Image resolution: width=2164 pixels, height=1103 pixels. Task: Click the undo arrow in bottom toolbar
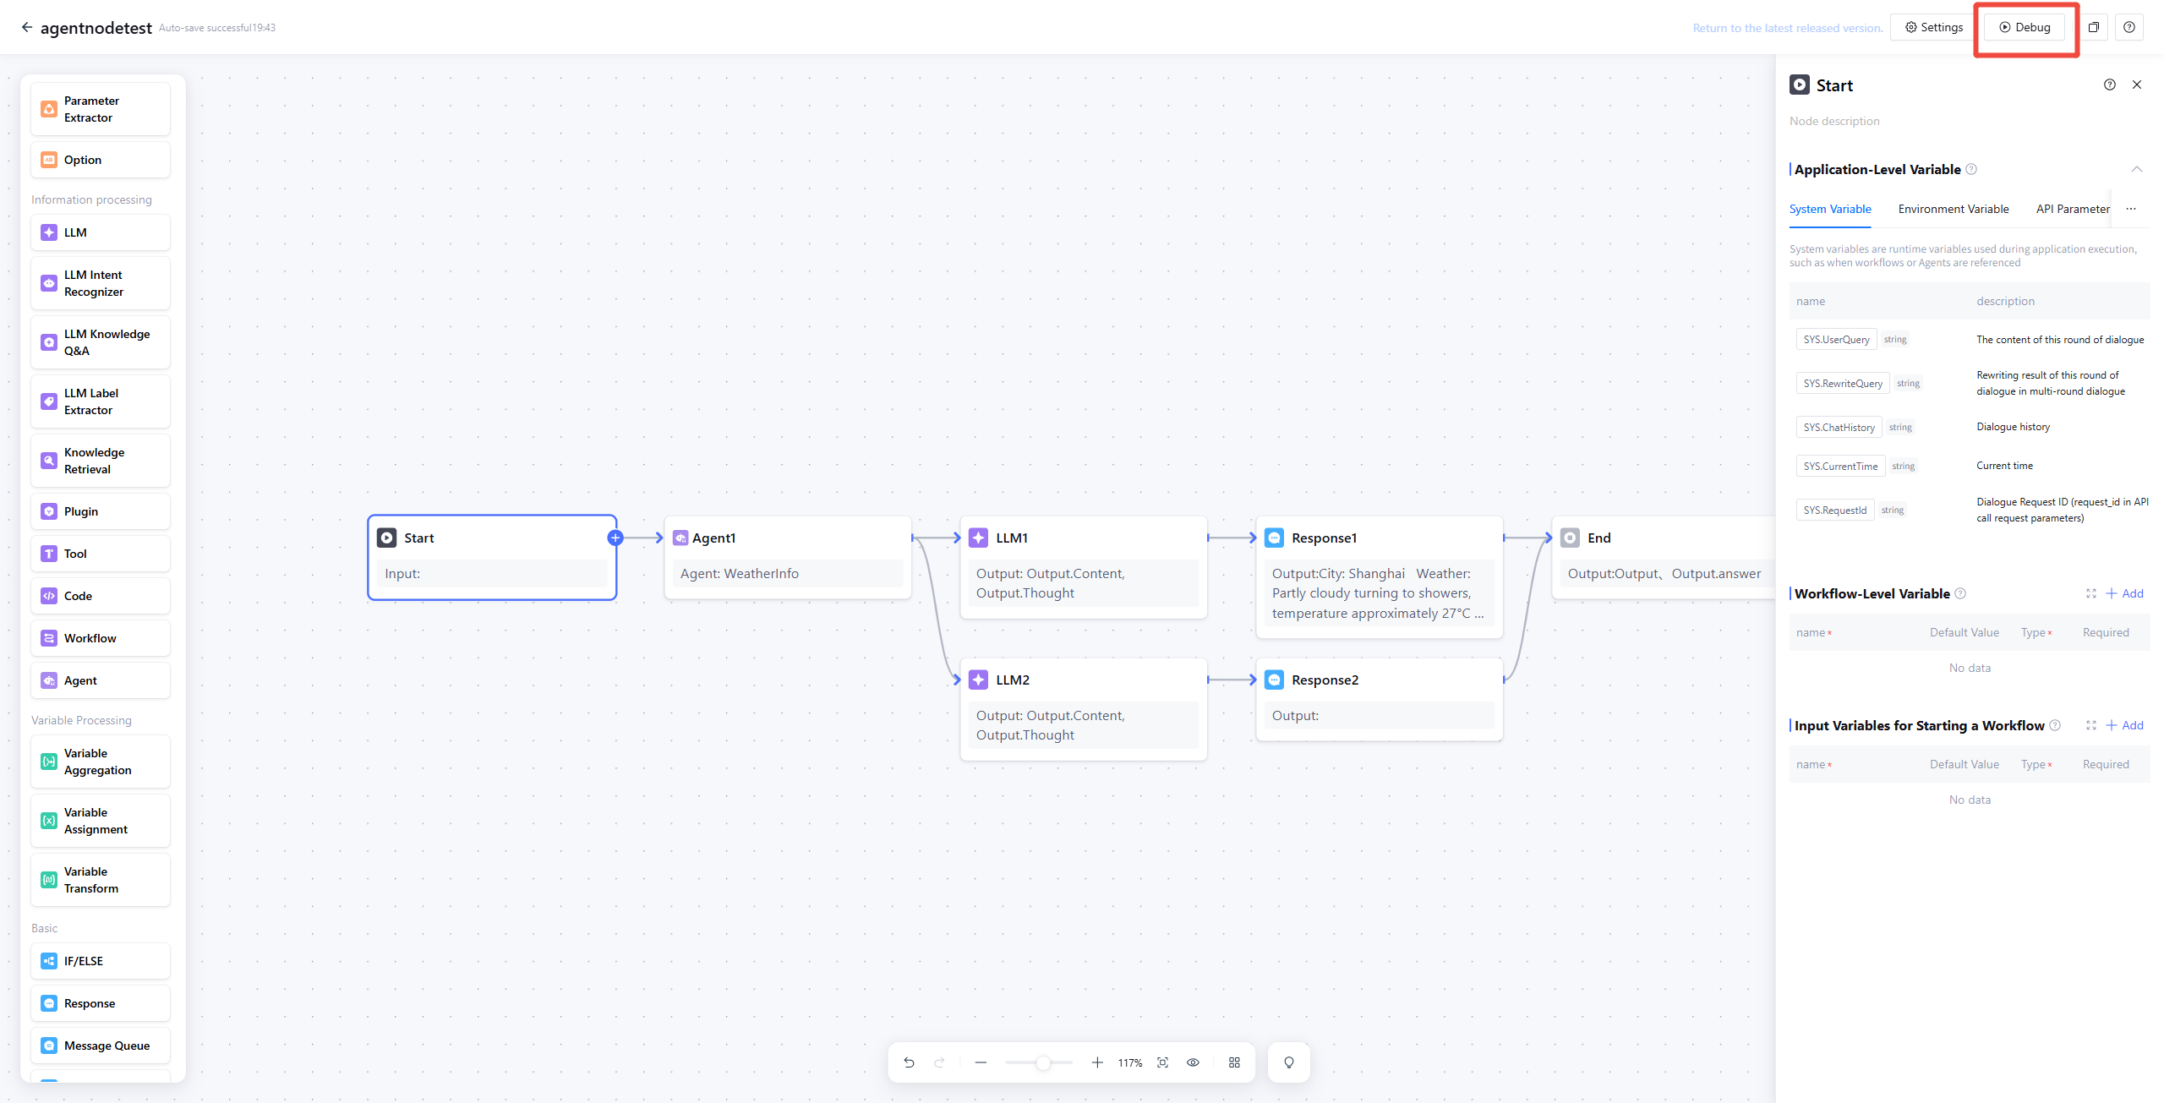(x=909, y=1062)
